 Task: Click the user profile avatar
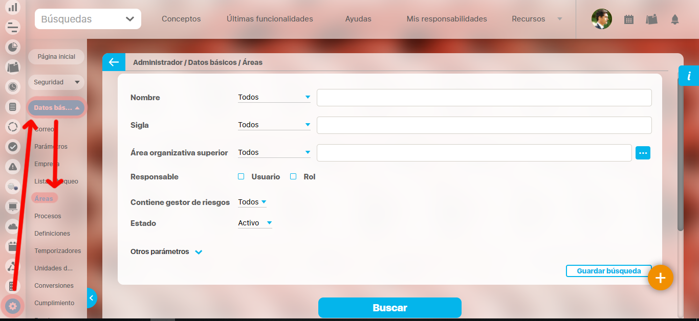[601, 19]
